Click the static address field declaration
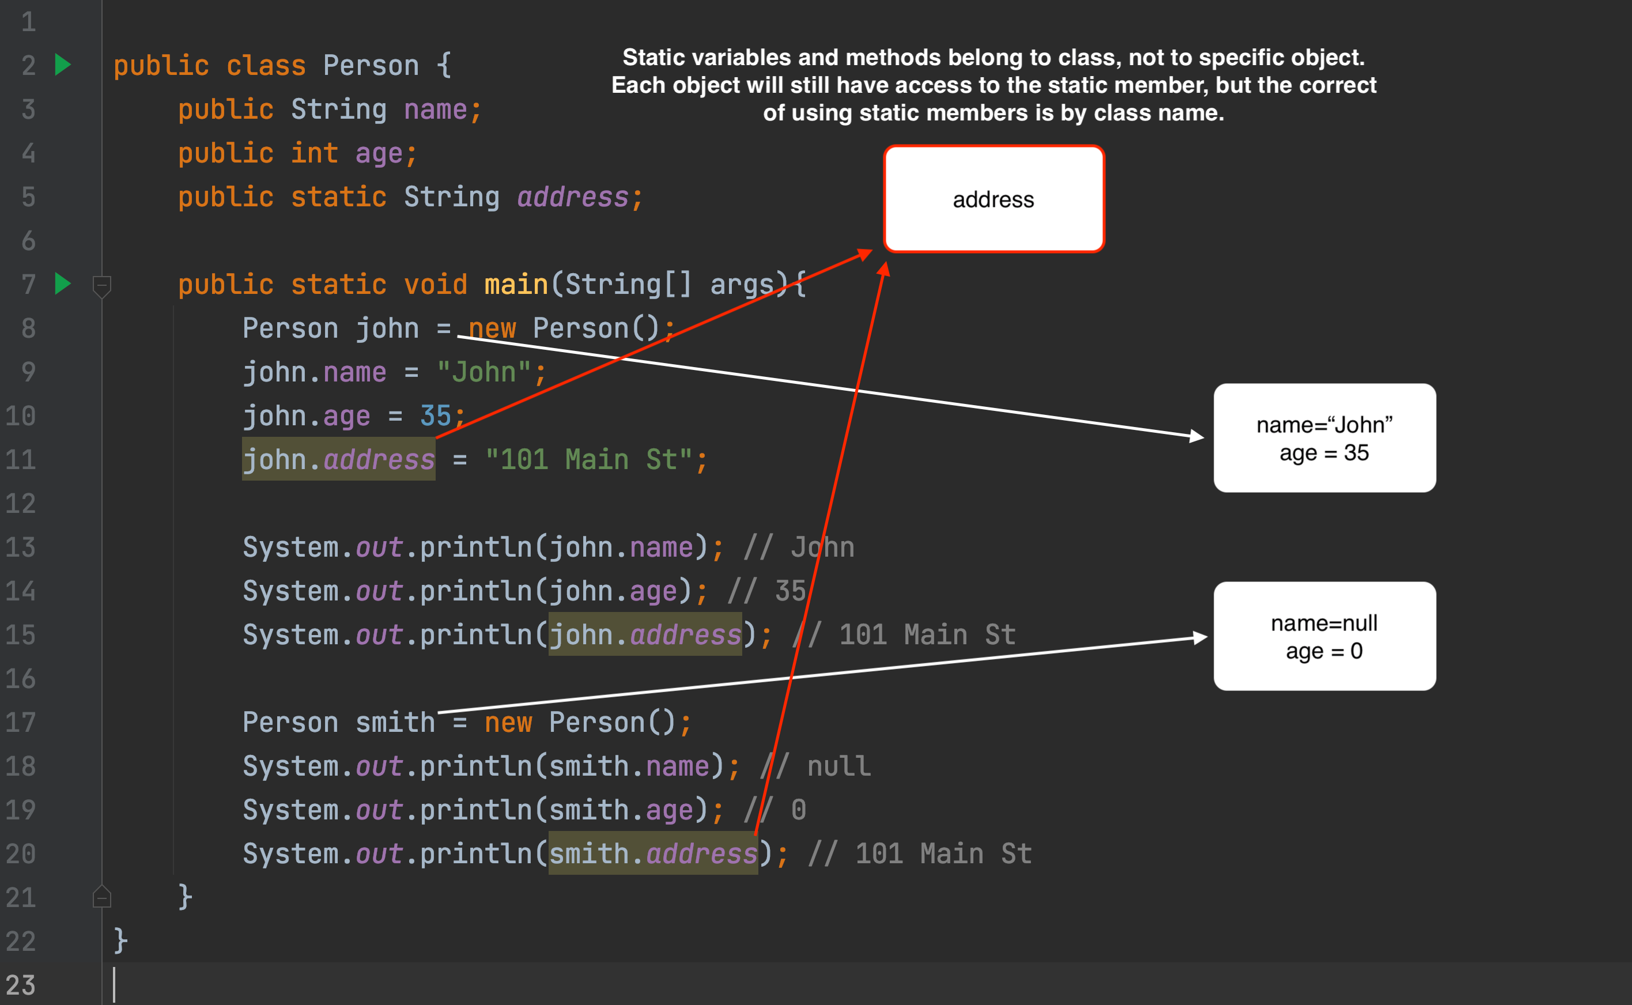The height and width of the screenshot is (1005, 1632). pyautogui.click(x=573, y=198)
